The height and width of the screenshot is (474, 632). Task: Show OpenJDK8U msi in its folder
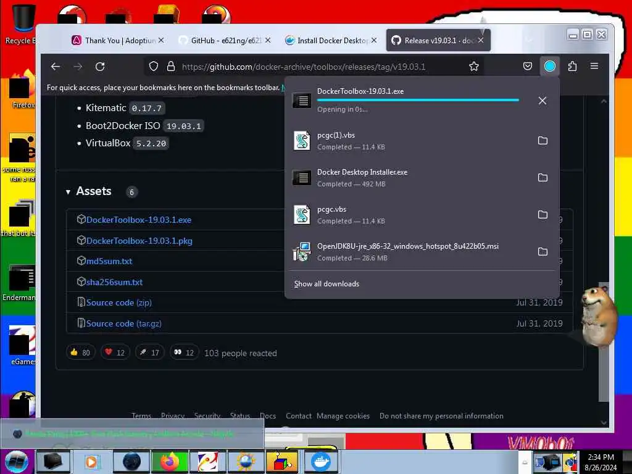(x=543, y=252)
